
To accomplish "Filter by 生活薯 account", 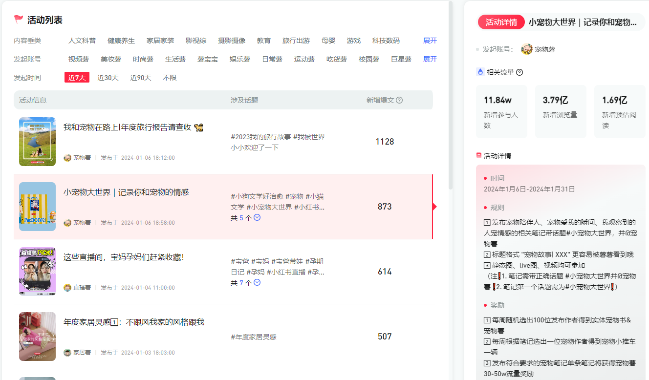I will pos(175,59).
